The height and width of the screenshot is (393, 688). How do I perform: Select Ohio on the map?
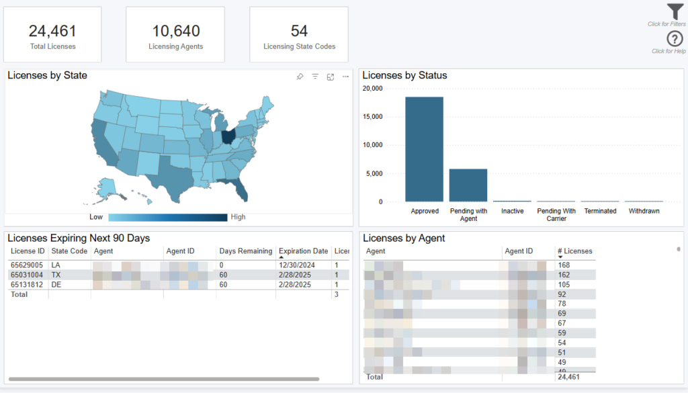tap(229, 136)
